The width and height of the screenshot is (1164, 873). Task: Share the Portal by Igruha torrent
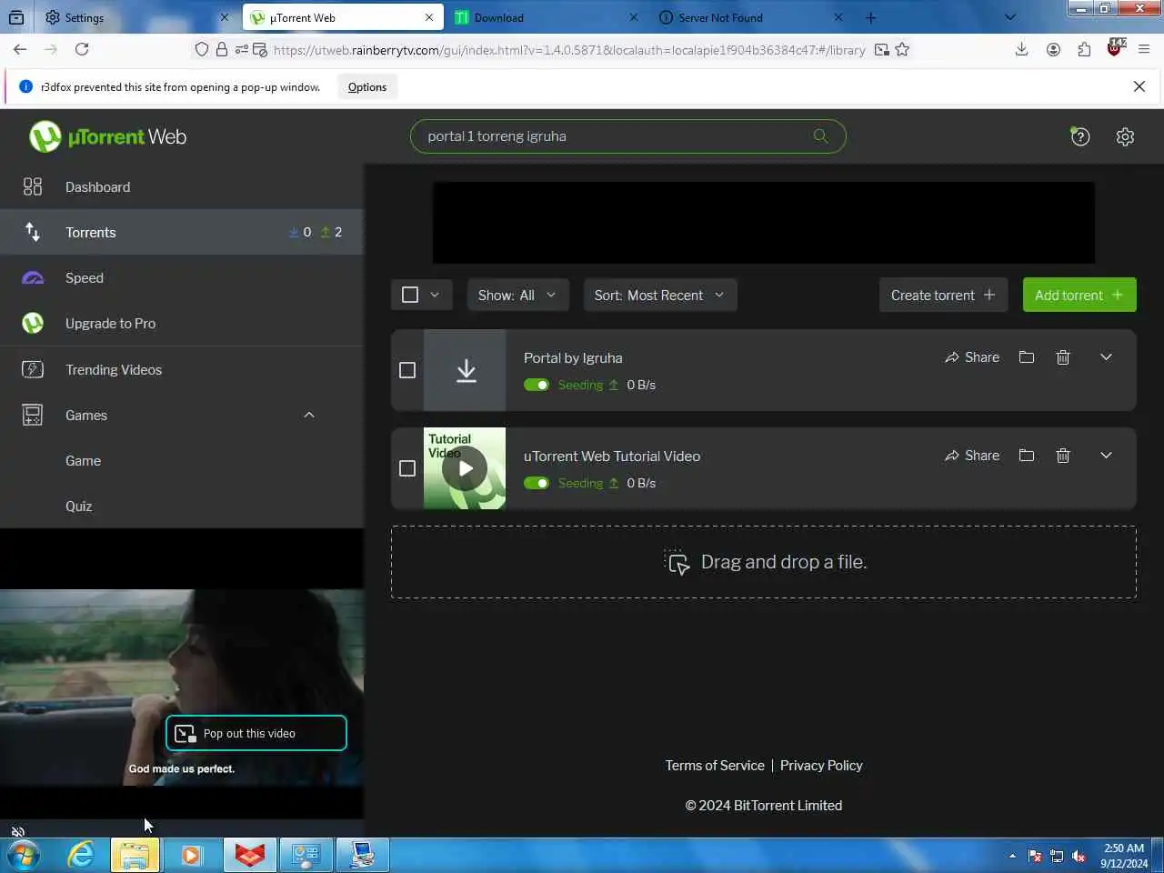(971, 356)
